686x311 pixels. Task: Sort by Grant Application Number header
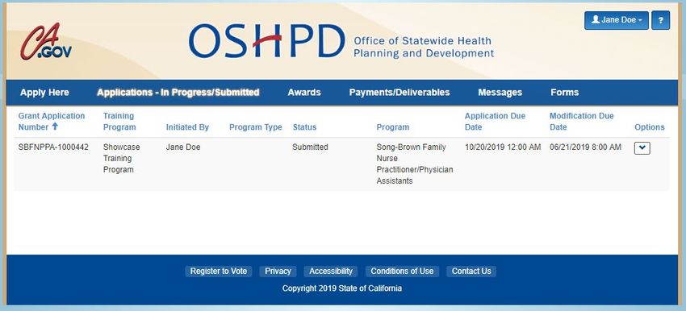tap(51, 122)
